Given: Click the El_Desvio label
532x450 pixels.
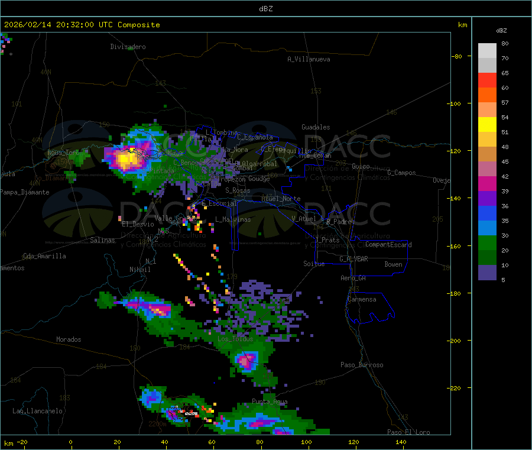Looking at the screenshot, I should [x=138, y=224].
